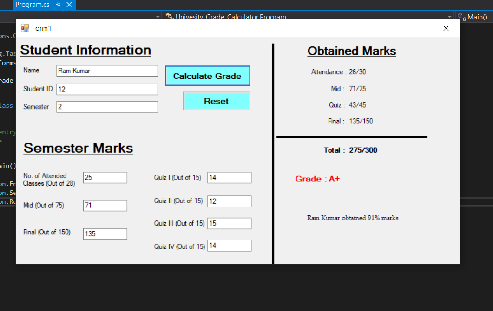493x311 pixels.
Task: Open the leftmost navigation bar dropdown
Action: [x=158, y=17]
